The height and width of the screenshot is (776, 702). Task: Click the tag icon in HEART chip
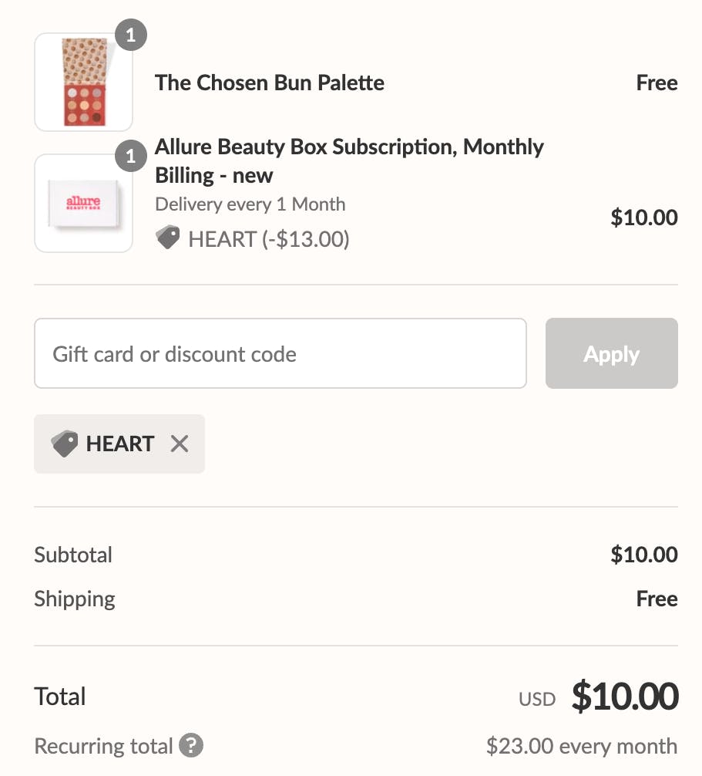point(64,444)
